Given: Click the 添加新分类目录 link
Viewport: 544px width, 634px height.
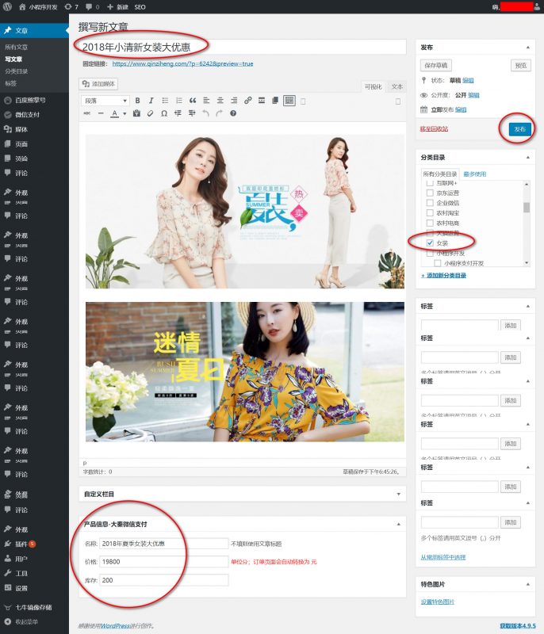Looking at the screenshot, I should click(x=444, y=275).
